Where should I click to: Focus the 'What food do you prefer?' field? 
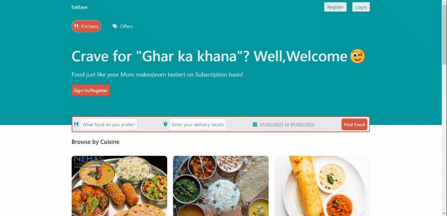point(109,125)
